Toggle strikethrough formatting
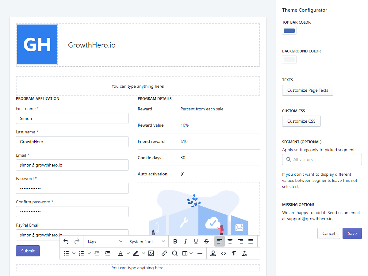Screen dimensions: 368x276 206,241
